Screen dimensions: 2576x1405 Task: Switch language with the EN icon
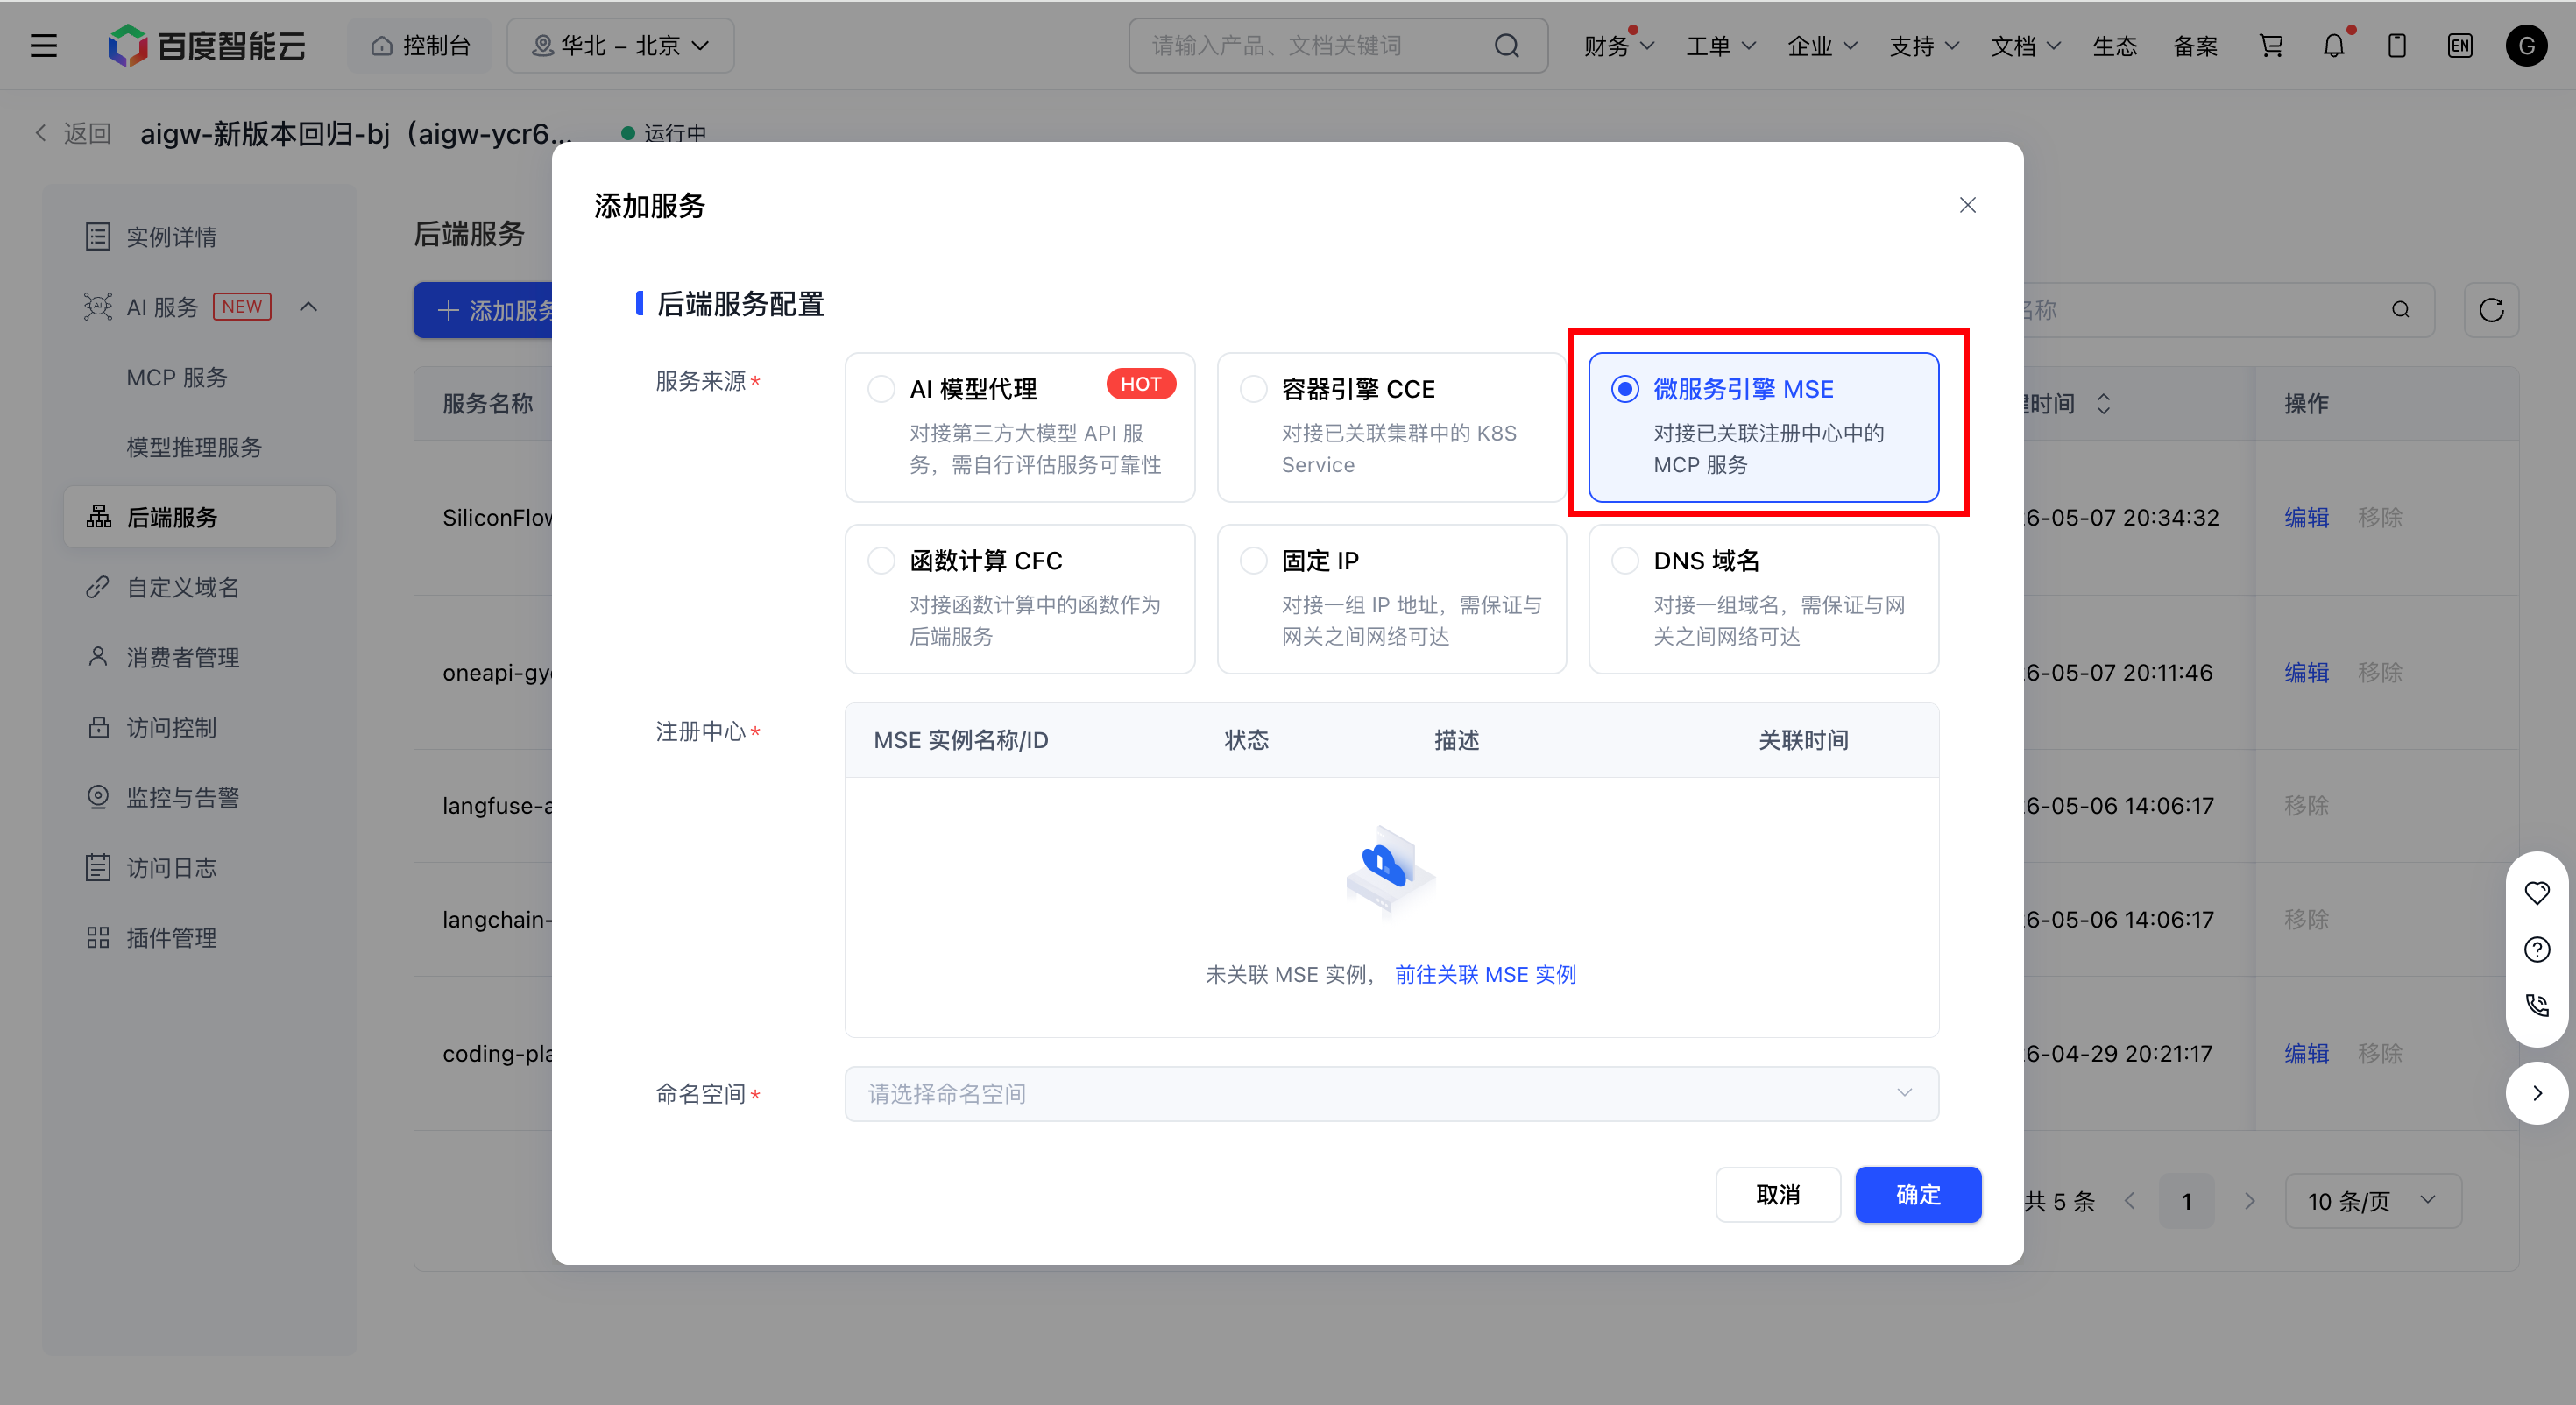pos(2460,46)
